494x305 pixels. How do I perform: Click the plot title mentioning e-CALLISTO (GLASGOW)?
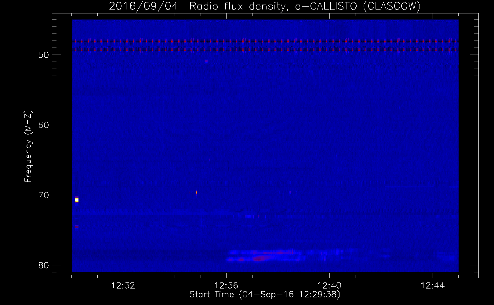click(x=265, y=6)
